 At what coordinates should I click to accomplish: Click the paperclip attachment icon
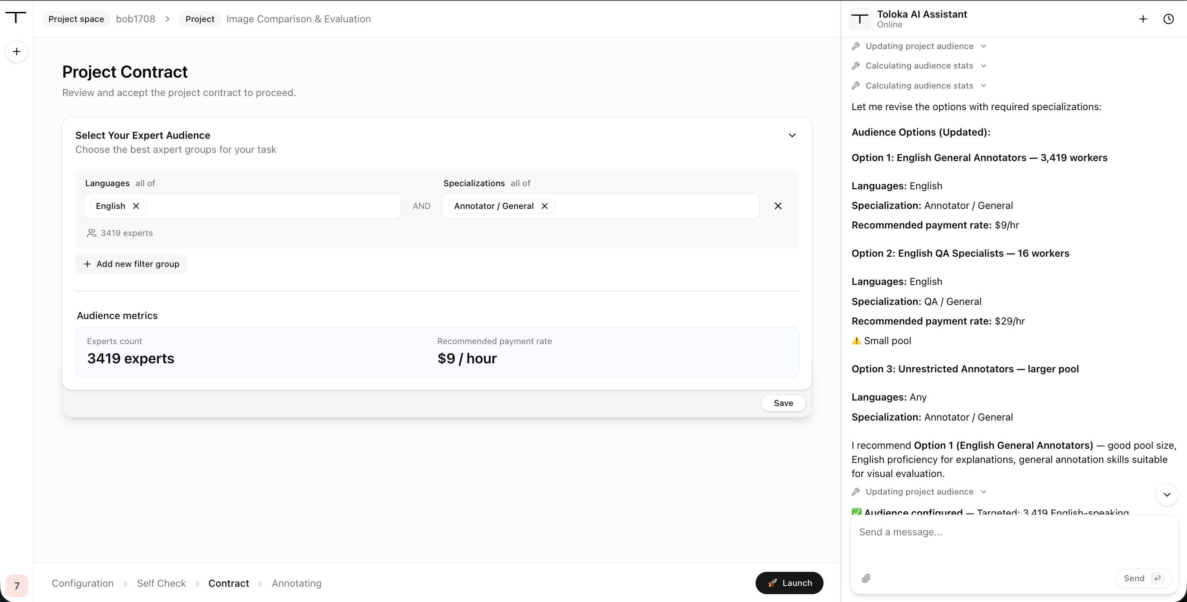(866, 578)
